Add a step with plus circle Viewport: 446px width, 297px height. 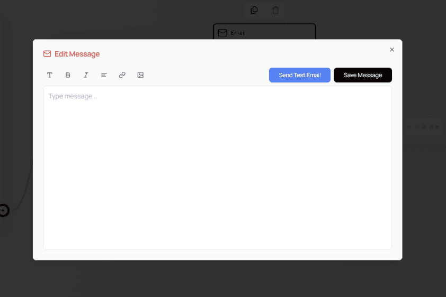click(3, 210)
